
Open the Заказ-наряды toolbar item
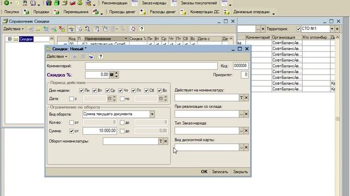pos(154,3)
